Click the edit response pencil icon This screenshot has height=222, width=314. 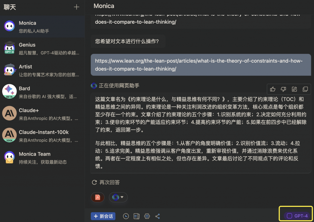294,89
